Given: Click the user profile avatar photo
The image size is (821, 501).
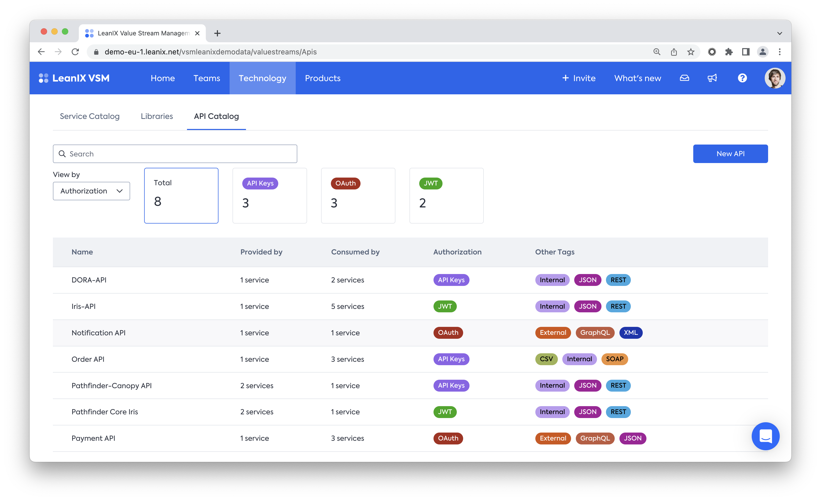Looking at the screenshot, I should pos(774,78).
